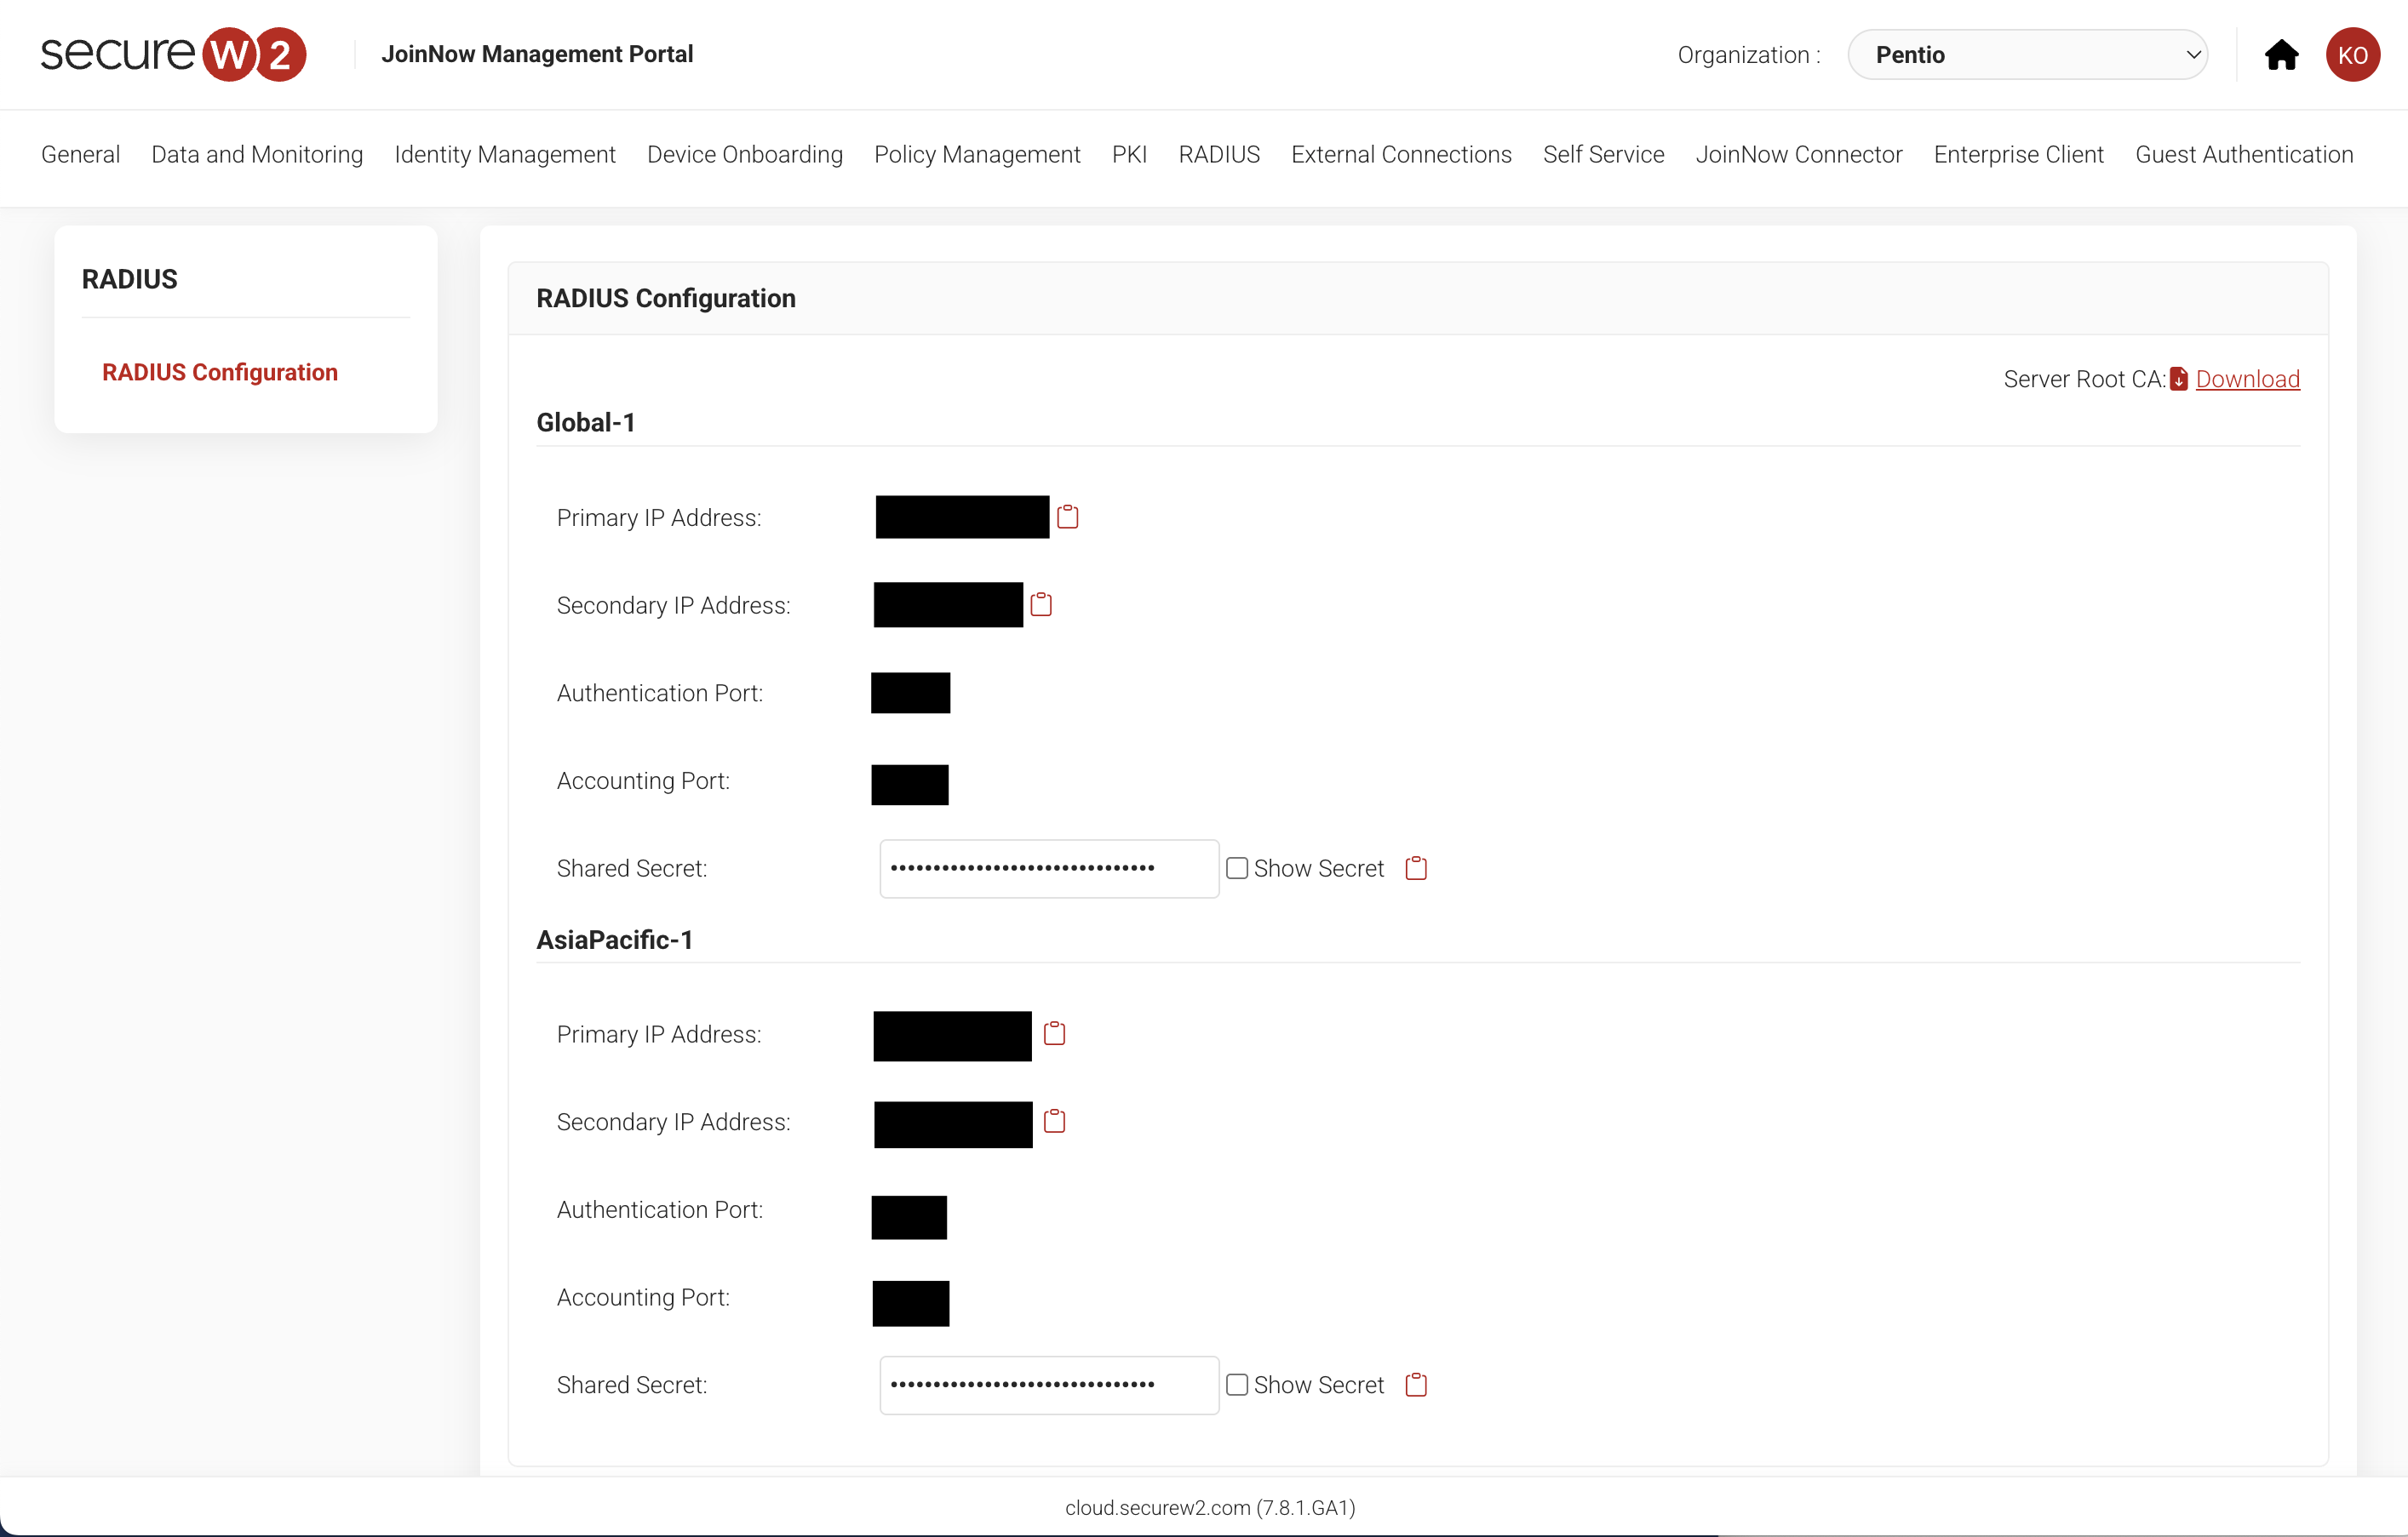Open Enterprise Client menu
Image resolution: width=2408 pixels, height=1537 pixels.
coord(2019,155)
